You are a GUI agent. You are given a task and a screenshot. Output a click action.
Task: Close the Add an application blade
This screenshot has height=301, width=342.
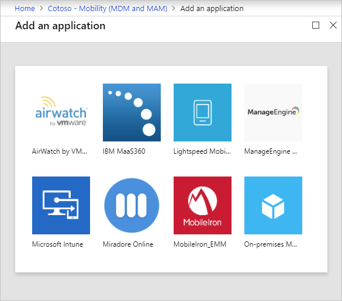point(333,25)
